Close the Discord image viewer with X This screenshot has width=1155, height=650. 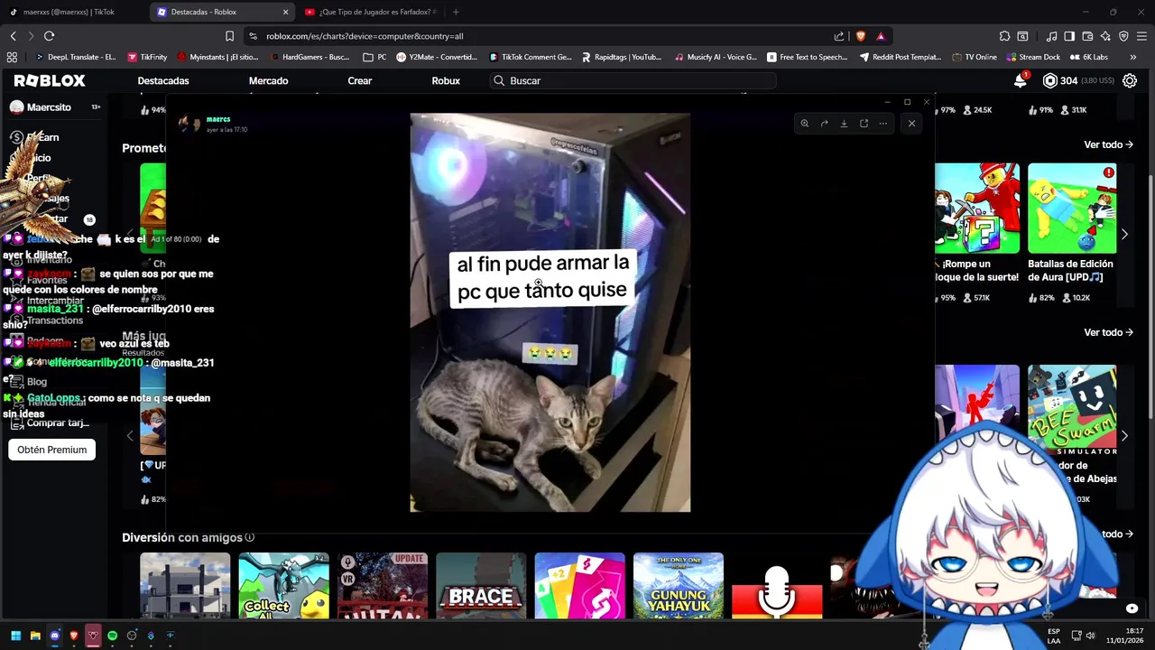[911, 124]
